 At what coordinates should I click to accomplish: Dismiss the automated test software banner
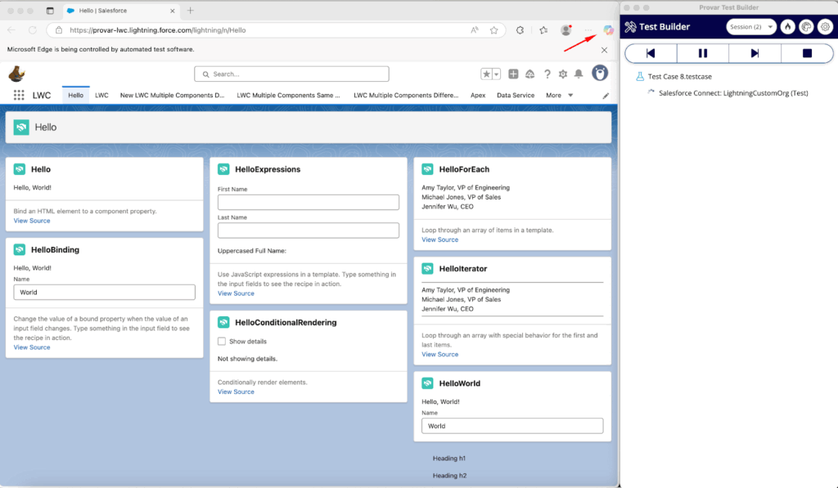pyautogui.click(x=605, y=50)
